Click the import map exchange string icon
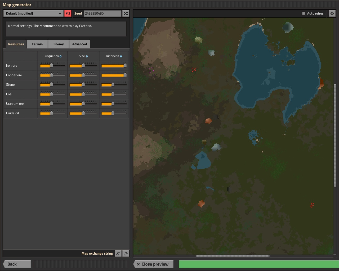 (x=118, y=254)
